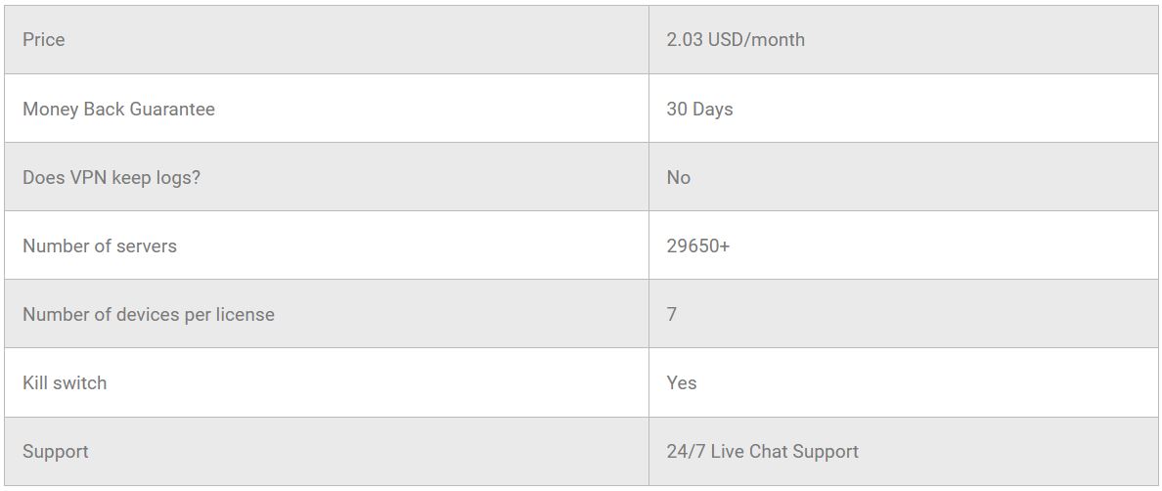Viewport: 1162px width, 491px height.
Task: Select the 24/7 Live Chat Support value
Action: (762, 451)
